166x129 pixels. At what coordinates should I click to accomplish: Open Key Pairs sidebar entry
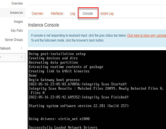click(17, 31)
